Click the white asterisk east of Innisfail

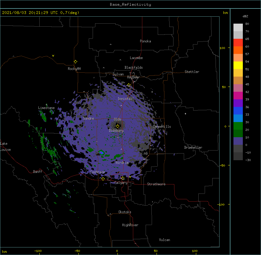tap(152, 92)
